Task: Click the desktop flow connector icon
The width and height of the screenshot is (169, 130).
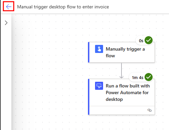Action: tap(99, 86)
